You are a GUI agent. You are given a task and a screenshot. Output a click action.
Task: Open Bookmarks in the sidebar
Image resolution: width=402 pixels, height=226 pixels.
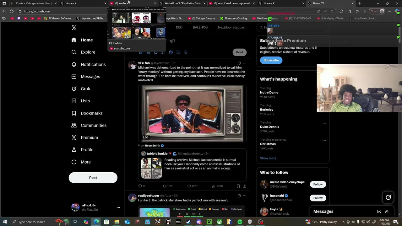click(87, 113)
